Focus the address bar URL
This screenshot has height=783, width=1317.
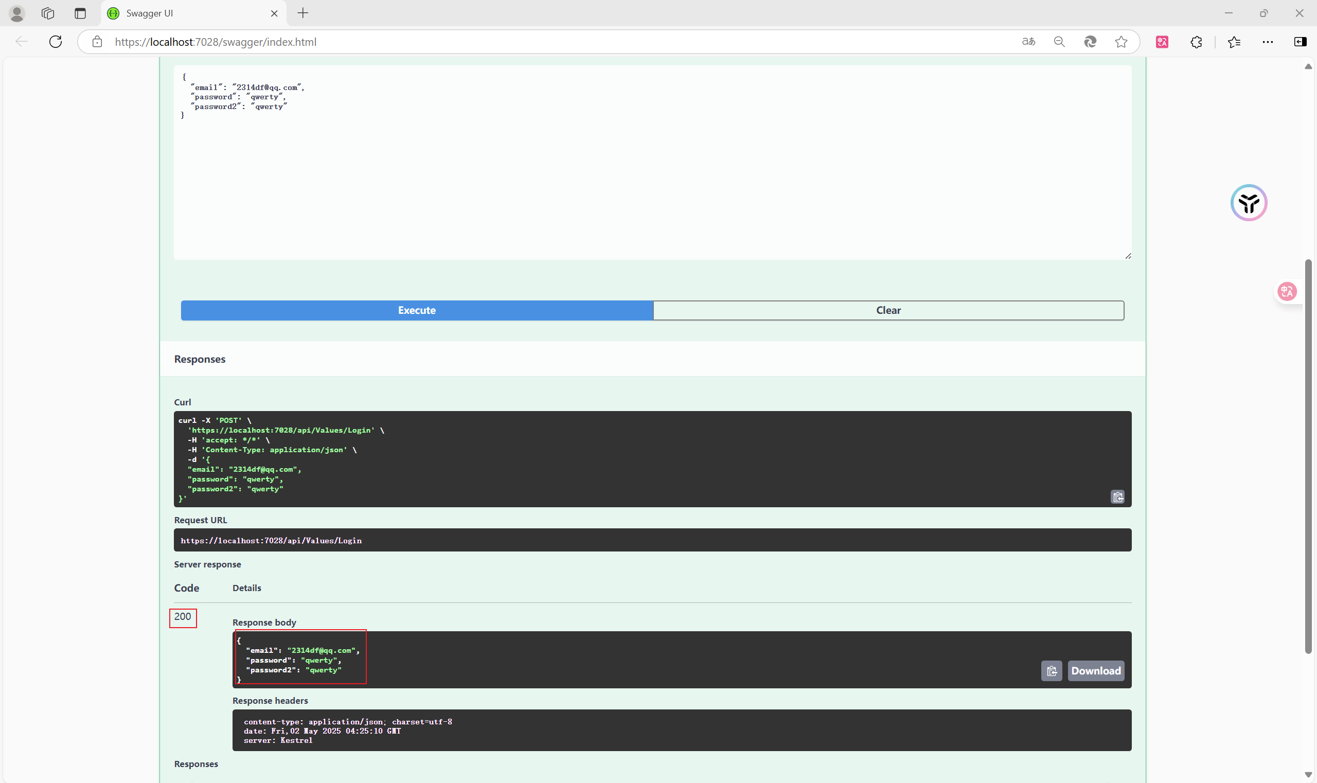coord(215,42)
